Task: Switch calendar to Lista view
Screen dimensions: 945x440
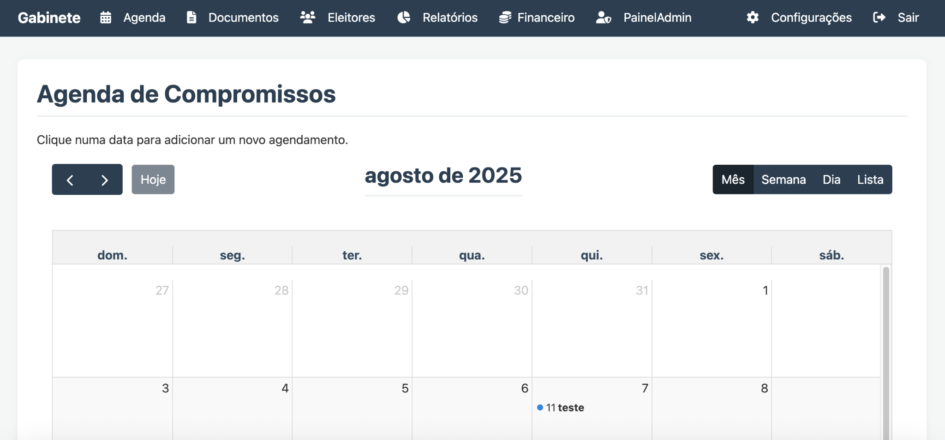Action: tap(870, 180)
